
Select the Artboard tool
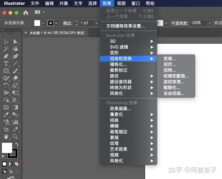coord(6,129)
